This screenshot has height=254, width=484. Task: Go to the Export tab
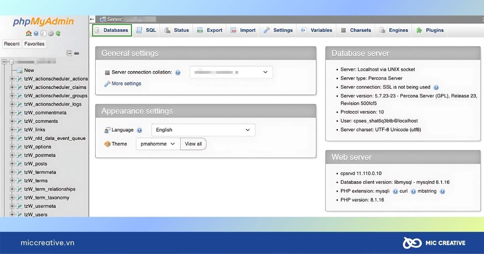pos(210,30)
